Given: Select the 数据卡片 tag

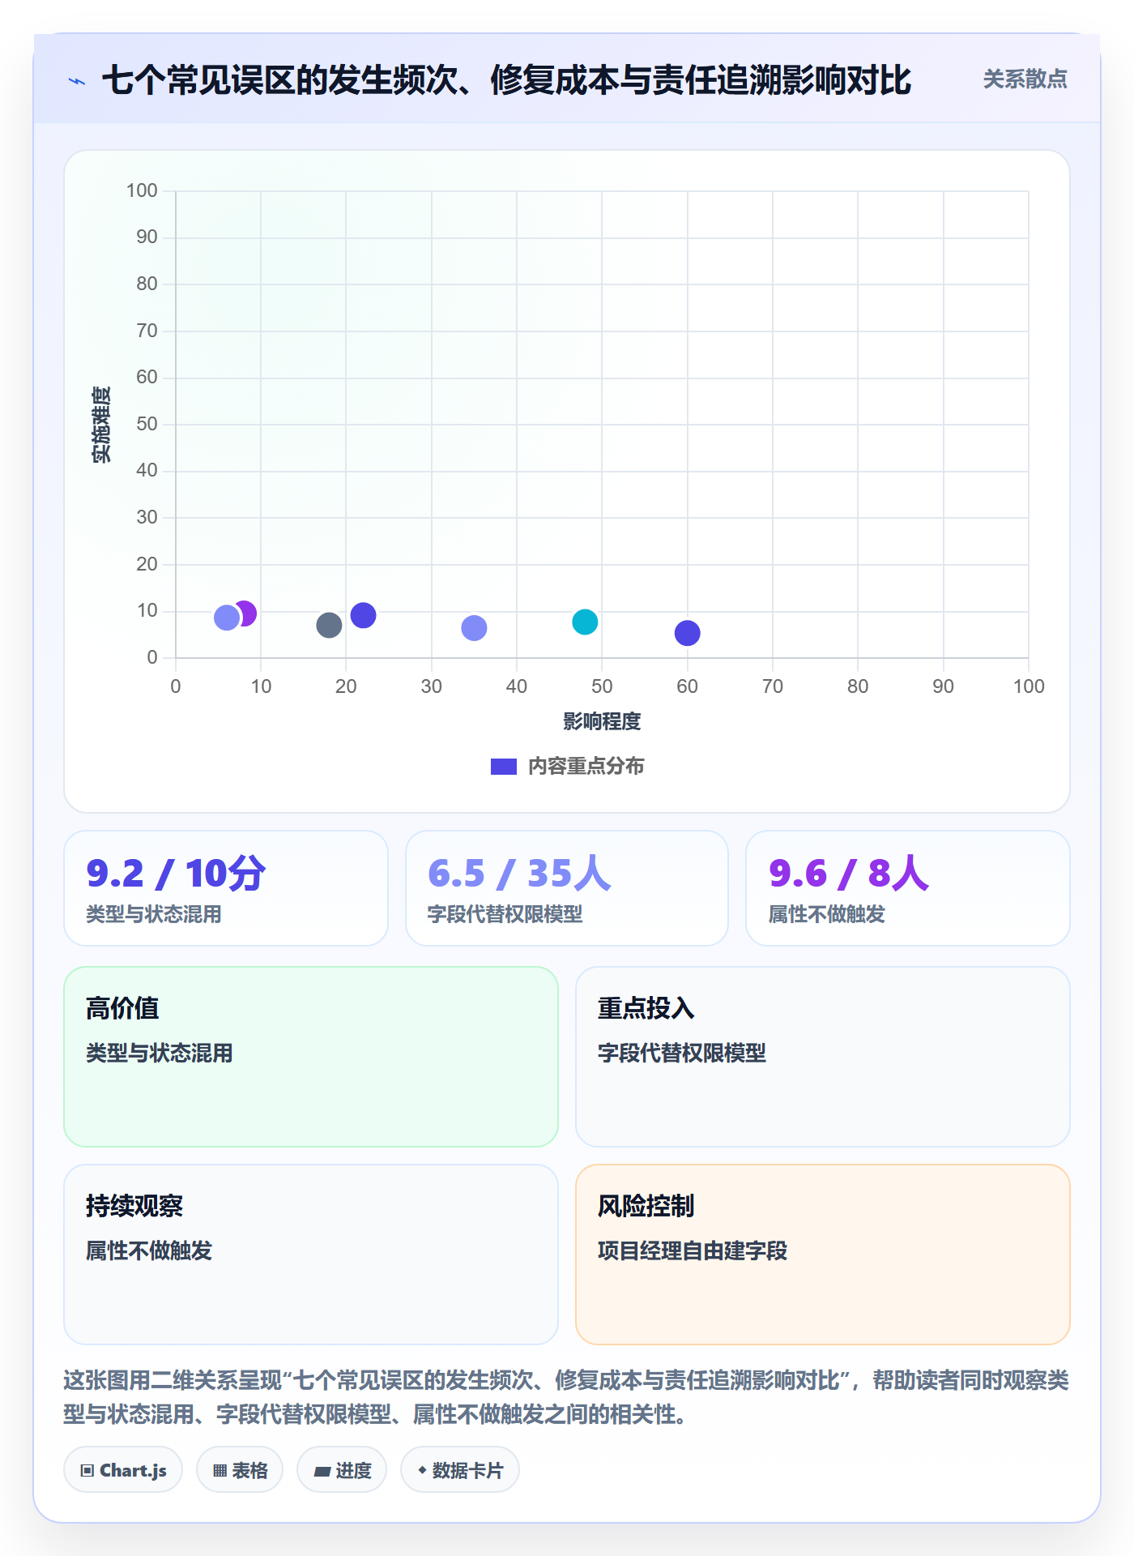Looking at the screenshot, I should 460,1470.
